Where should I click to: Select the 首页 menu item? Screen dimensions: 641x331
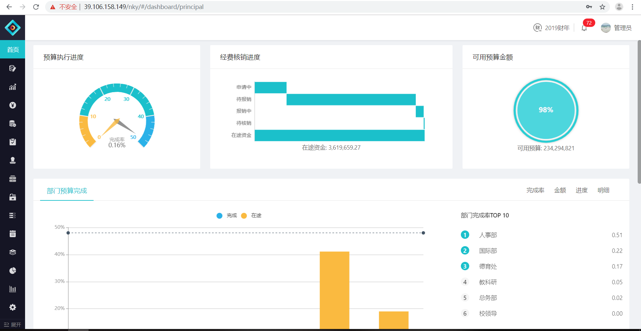pyautogui.click(x=13, y=49)
